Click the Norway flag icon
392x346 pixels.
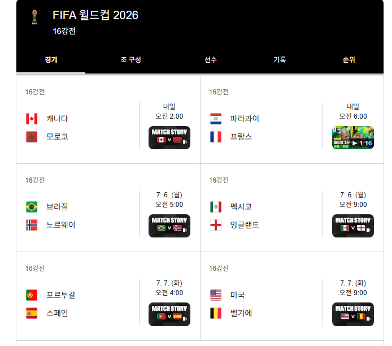pyautogui.click(x=32, y=225)
